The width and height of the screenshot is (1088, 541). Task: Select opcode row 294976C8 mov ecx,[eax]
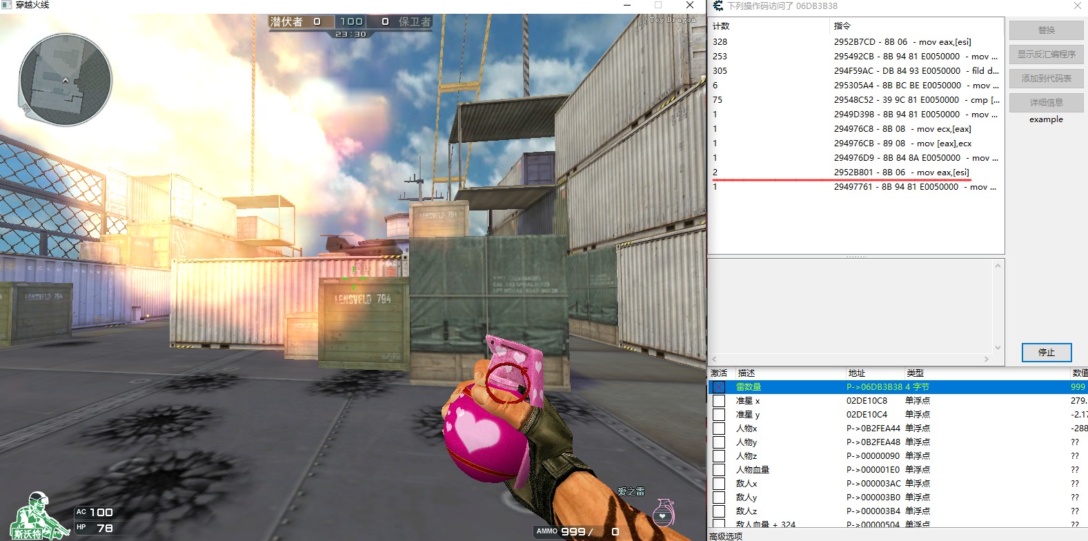point(856,129)
